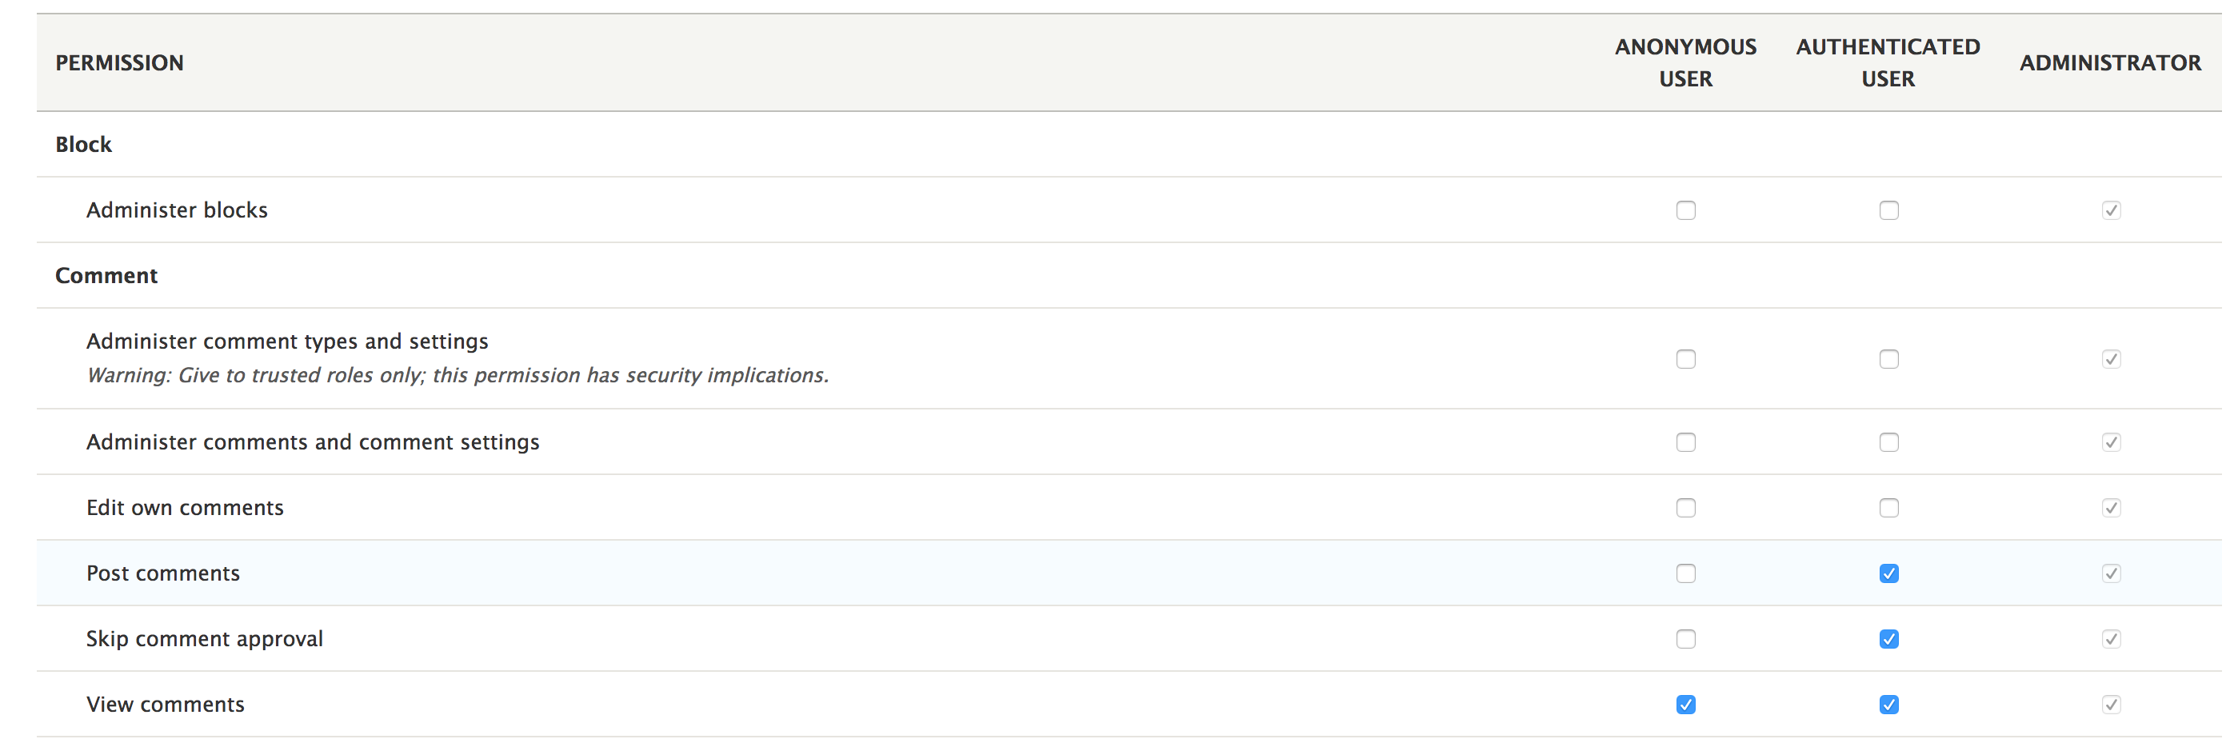Click the Permission column header
This screenshot has height=747, width=2230.
[x=119, y=63]
